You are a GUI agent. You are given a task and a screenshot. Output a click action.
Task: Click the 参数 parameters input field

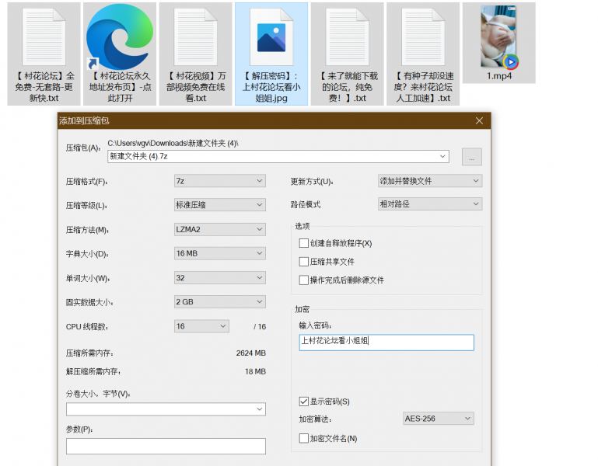click(166, 446)
